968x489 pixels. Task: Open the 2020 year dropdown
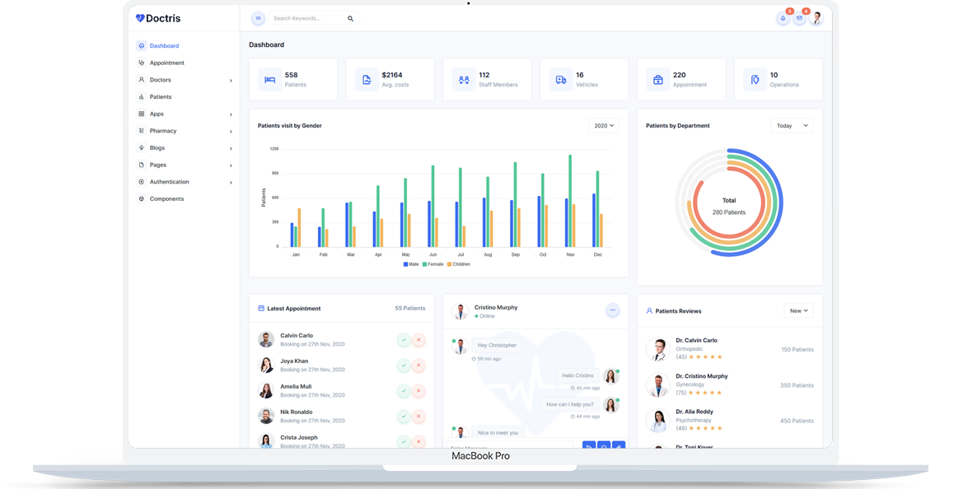pyautogui.click(x=604, y=126)
